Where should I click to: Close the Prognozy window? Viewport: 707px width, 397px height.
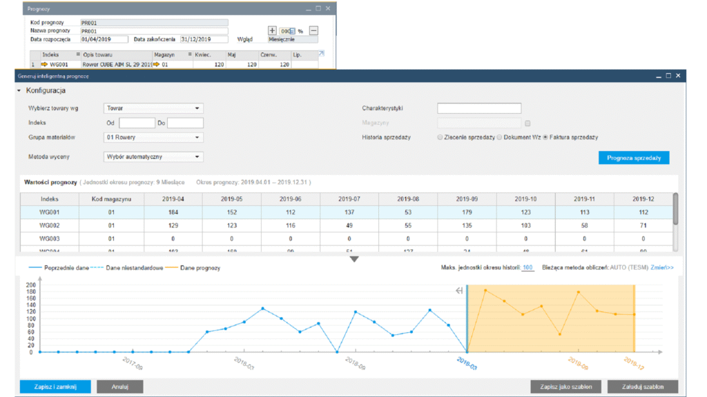point(328,8)
